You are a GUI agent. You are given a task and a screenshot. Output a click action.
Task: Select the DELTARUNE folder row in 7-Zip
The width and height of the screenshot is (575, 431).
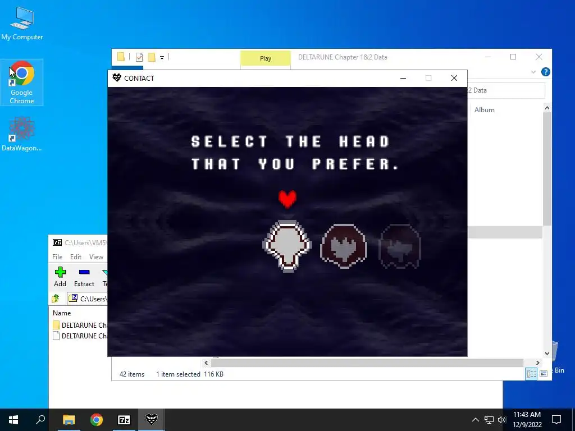pos(80,325)
